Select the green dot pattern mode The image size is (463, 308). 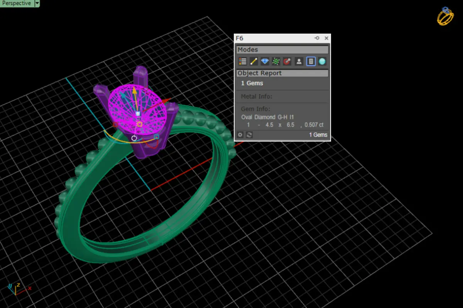tap(276, 61)
